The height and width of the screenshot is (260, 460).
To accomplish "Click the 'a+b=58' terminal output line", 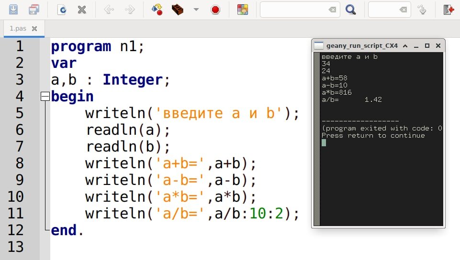I will click(x=335, y=78).
